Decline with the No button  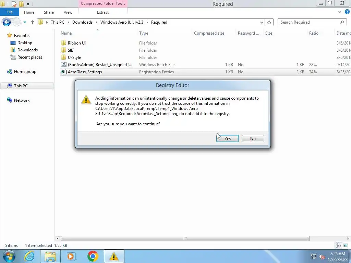(x=253, y=138)
